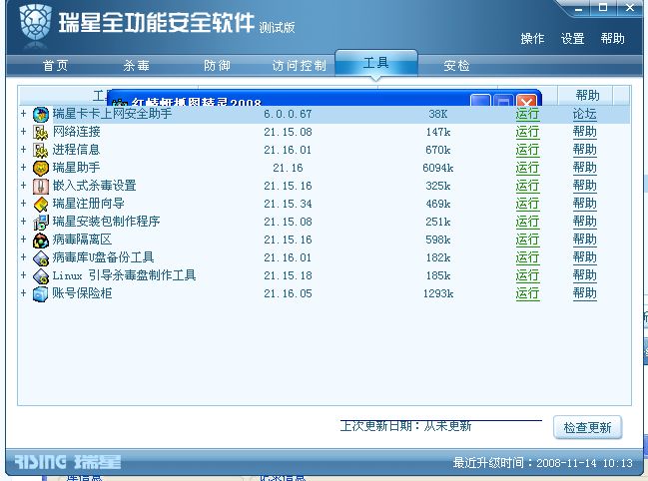Expand the 病毒隔离区 row
Screen dimensions: 648x481
(24, 240)
